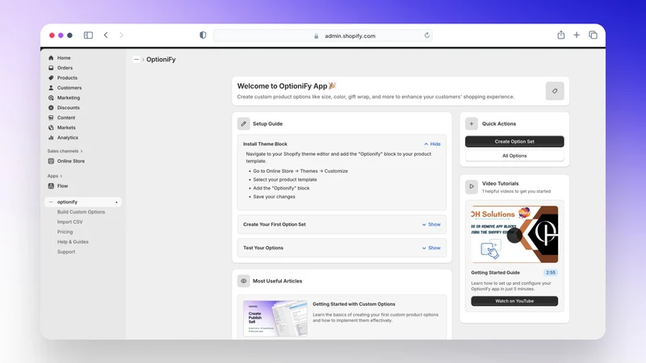Expand the Sales channels section
The width and height of the screenshot is (646, 363).
[65, 151]
